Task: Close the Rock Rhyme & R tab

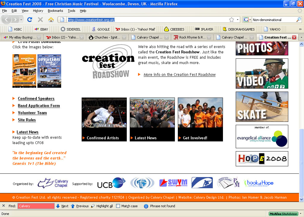Action: click(x=209, y=37)
